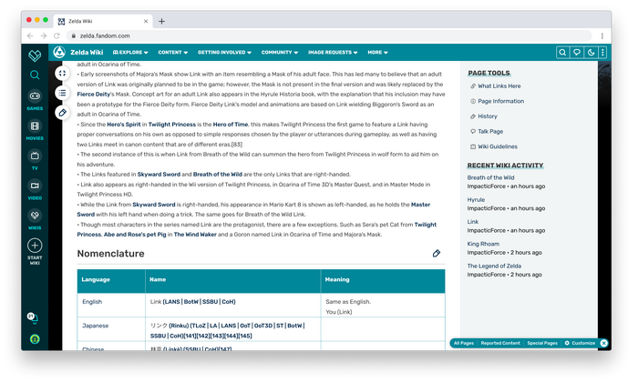Image resolution: width=638 pixels, height=382 pixels.
Task: Open Breath of the Wild recent activity
Action: pos(490,177)
